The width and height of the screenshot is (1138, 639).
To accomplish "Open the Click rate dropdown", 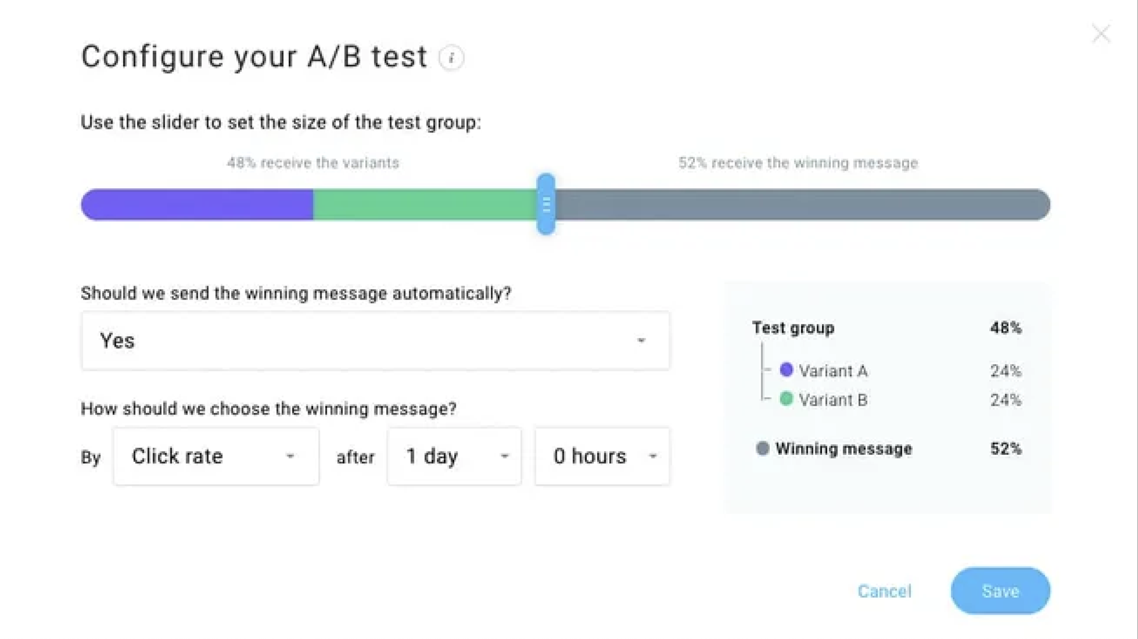I will (x=216, y=457).
